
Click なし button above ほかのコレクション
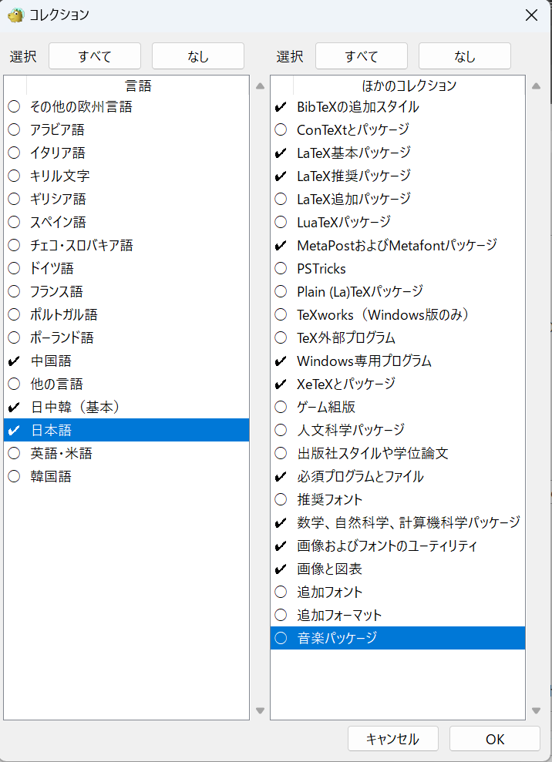[463, 55]
